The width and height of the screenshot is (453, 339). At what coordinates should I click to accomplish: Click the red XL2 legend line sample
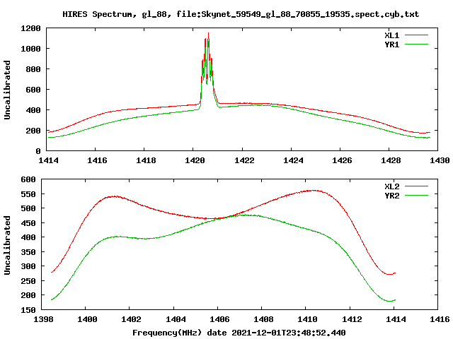click(416, 186)
